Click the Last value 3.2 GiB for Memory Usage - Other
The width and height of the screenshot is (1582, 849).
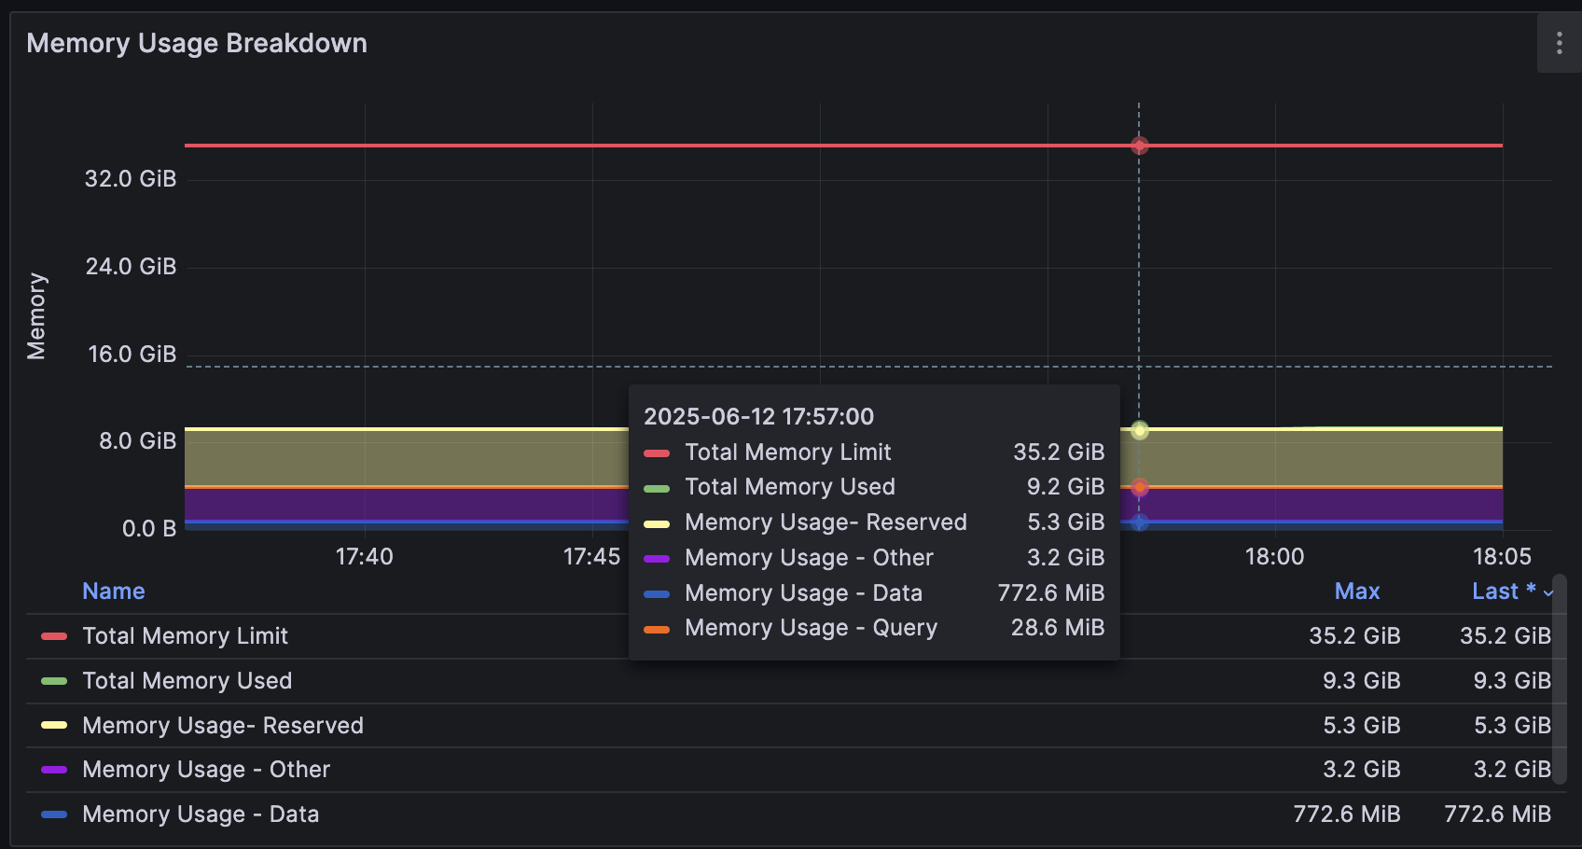coord(1512,770)
